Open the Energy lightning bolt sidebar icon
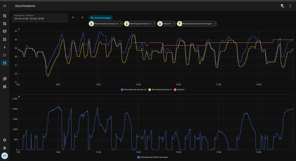The image size is (296, 161). [x=4, y=47]
